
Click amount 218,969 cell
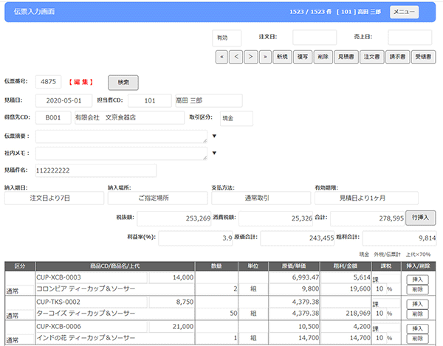(346, 314)
